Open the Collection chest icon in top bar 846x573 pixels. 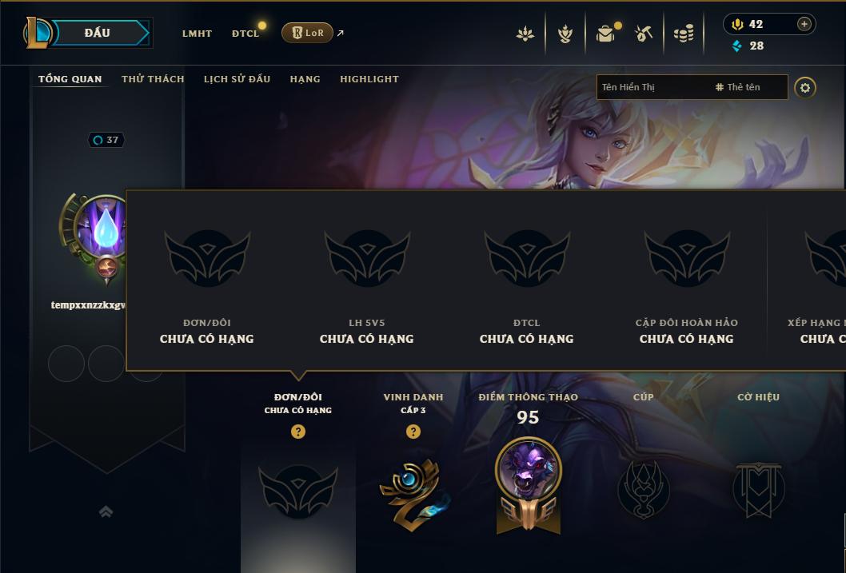click(606, 34)
